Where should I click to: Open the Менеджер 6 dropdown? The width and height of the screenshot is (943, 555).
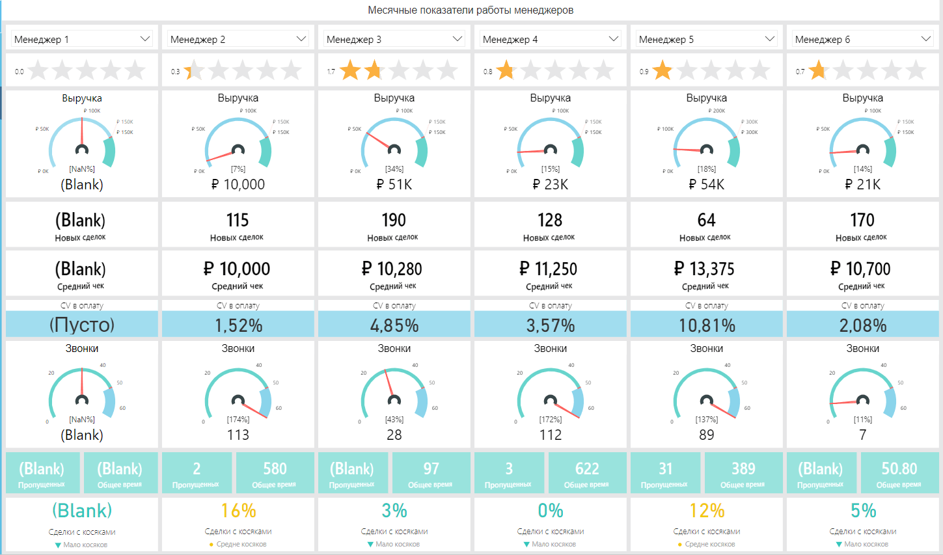pos(863,39)
